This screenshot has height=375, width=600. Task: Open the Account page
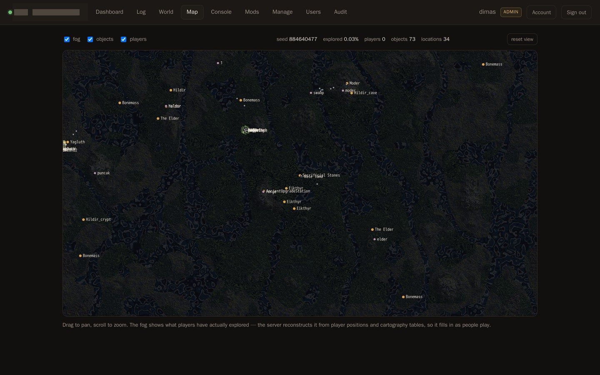coord(541,12)
